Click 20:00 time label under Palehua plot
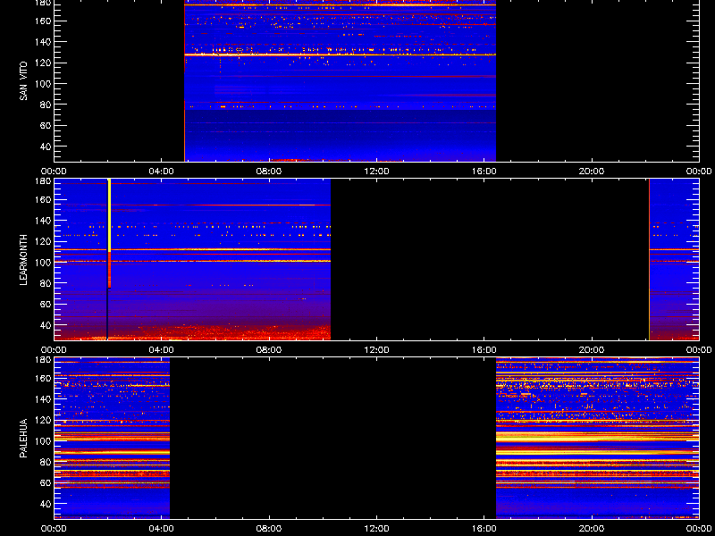The image size is (715, 536). point(592,529)
